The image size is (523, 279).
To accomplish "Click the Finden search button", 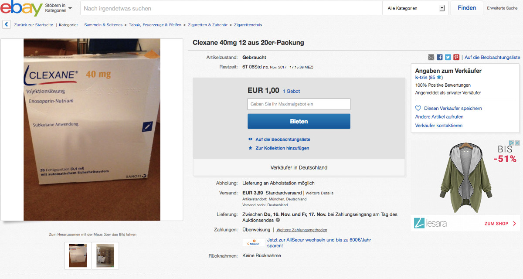I will 467,8.
